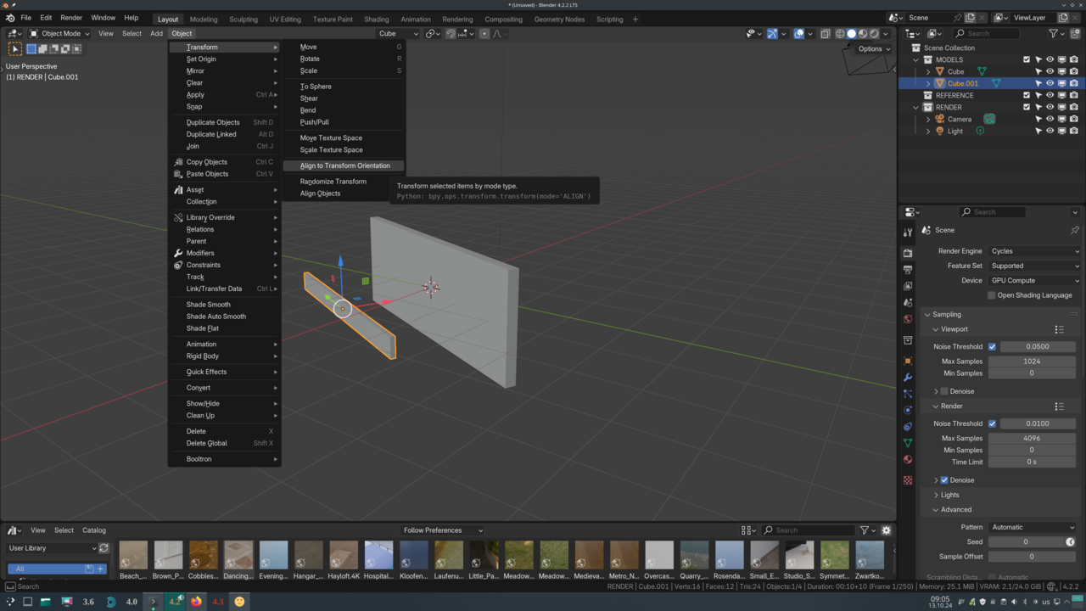
Task: Enable Open Shading Language checkbox
Action: 991,295
